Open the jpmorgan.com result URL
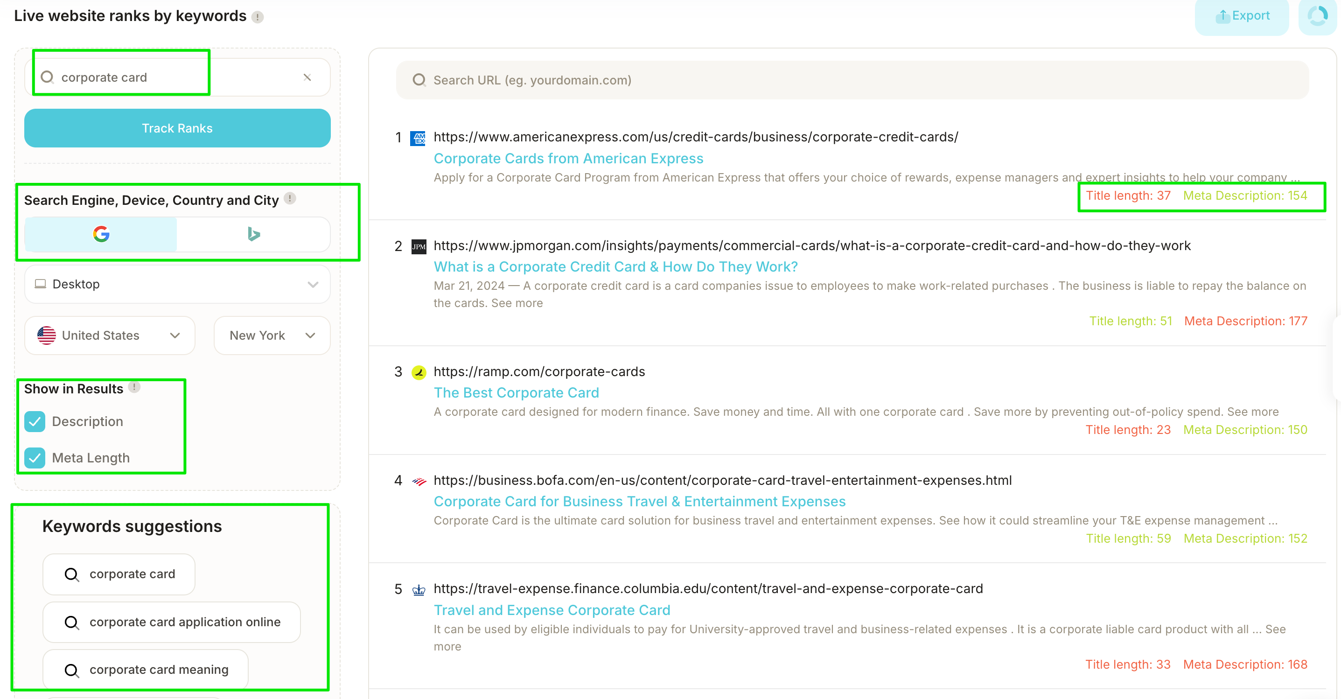Image resolution: width=1341 pixels, height=699 pixels. point(812,245)
